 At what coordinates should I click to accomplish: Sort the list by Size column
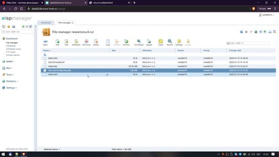coord(113,51)
